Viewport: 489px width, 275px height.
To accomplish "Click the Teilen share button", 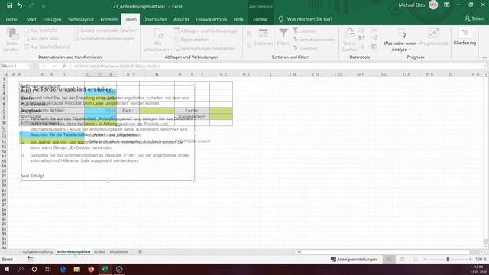I will (x=474, y=18).
